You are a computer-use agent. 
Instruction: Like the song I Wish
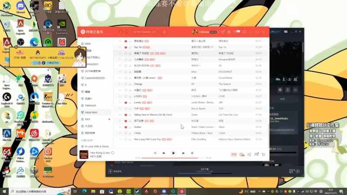[126, 133]
